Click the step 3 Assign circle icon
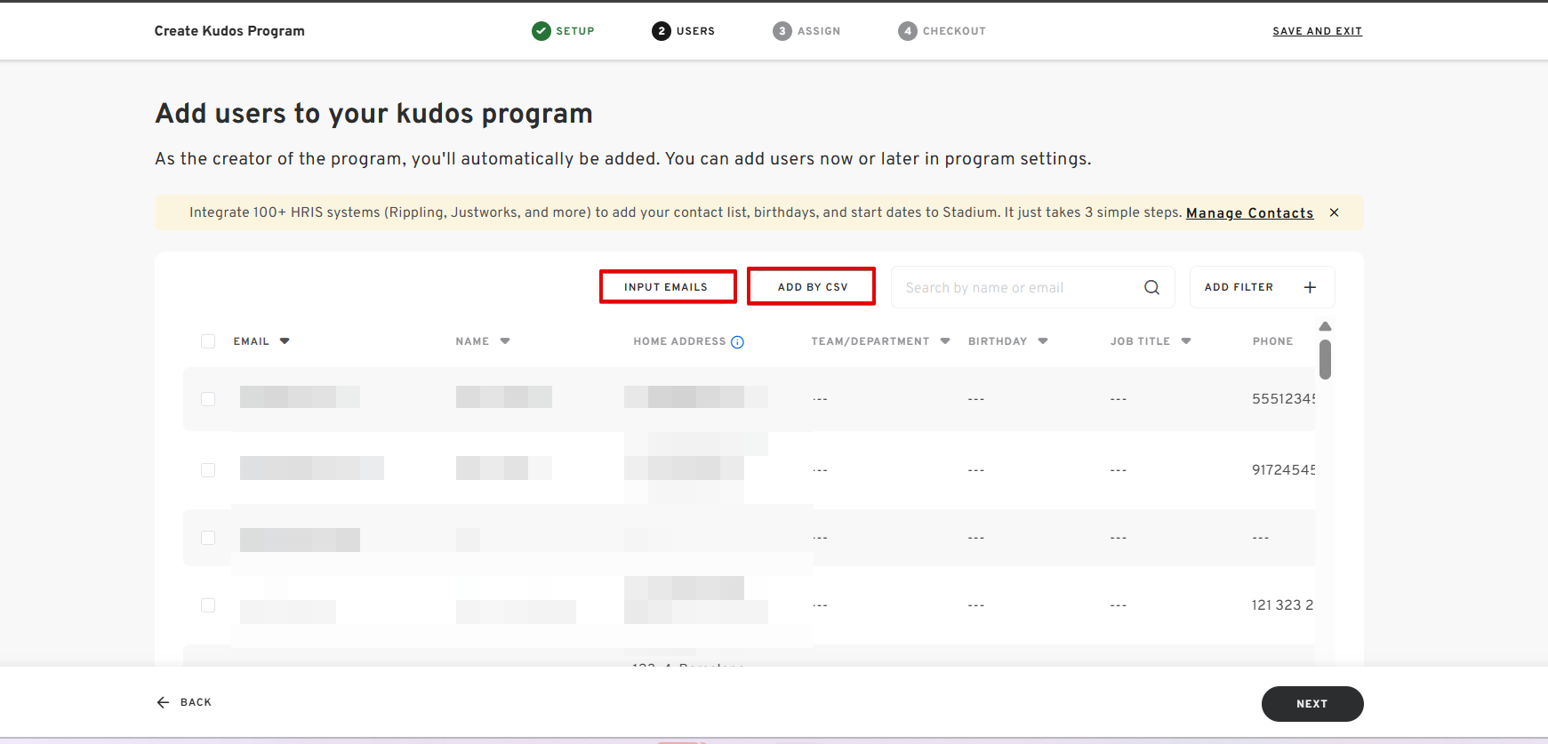This screenshot has height=744, width=1548. [782, 31]
